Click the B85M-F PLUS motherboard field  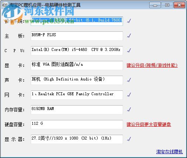(x=77, y=36)
